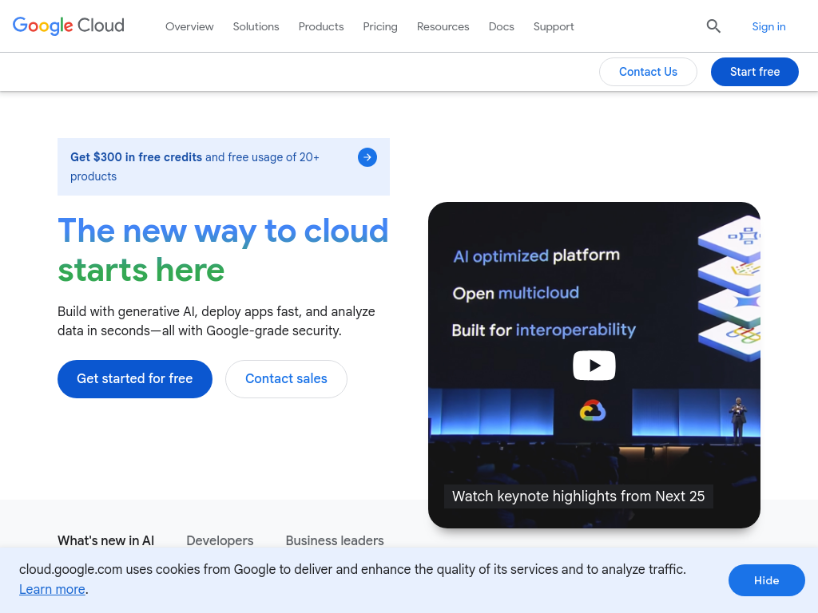Expand the Products navigation menu
818x613 pixels.
(x=321, y=26)
